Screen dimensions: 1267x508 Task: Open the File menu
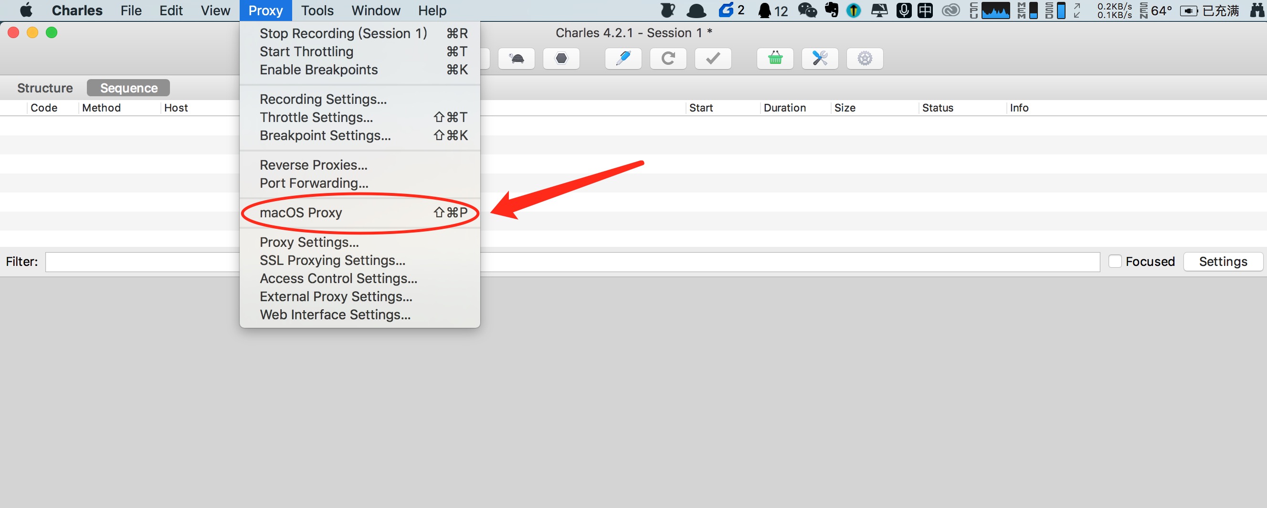click(x=131, y=10)
